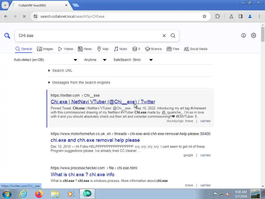Expand Messages from the search engines
The height and width of the screenshot is (199, 265).
point(79,82)
